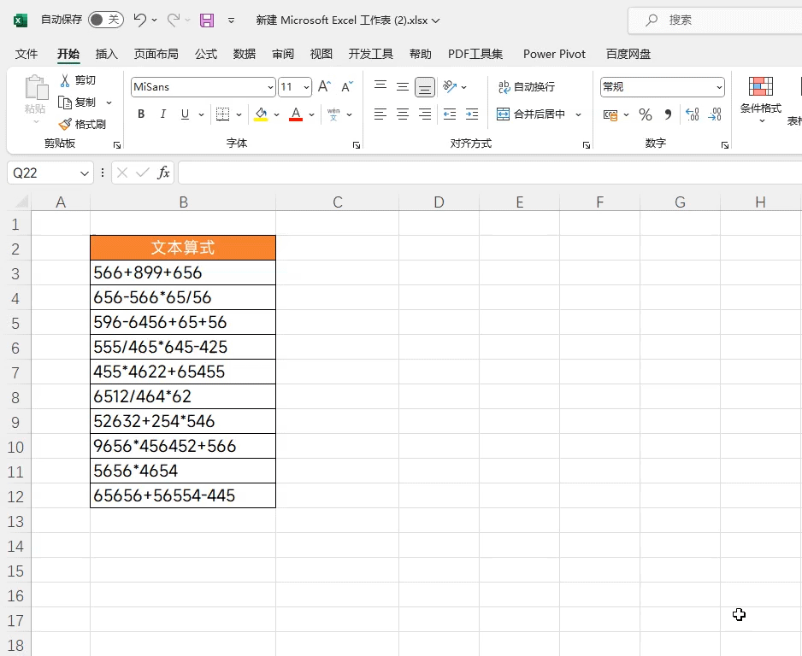The image size is (802, 656).
Task: Select bottom vertical align icon
Action: coord(425,87)
